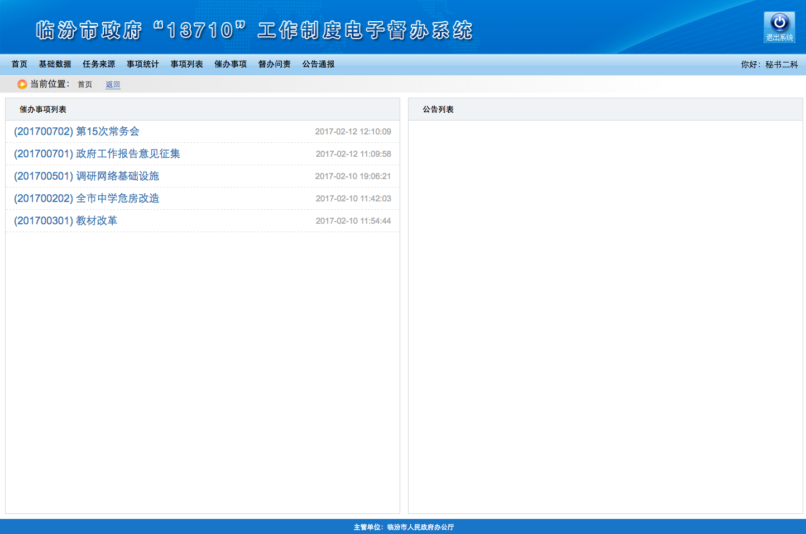Open the 首页 menu item
Viewport: 806px width, 534px height.
pos(20,64)
